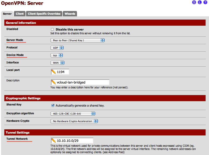Click the OpenVPN: Server page title
Screen dimensions: 209x155
22,3
